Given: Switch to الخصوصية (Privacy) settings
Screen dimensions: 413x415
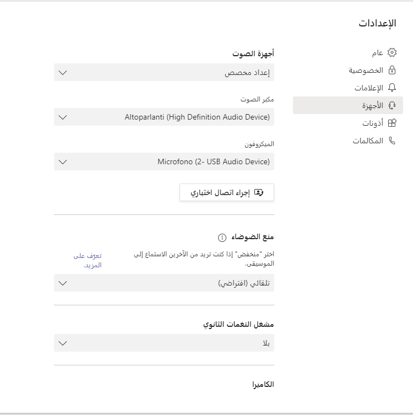Looking at the screenshot, I should (x=366, y=71).
